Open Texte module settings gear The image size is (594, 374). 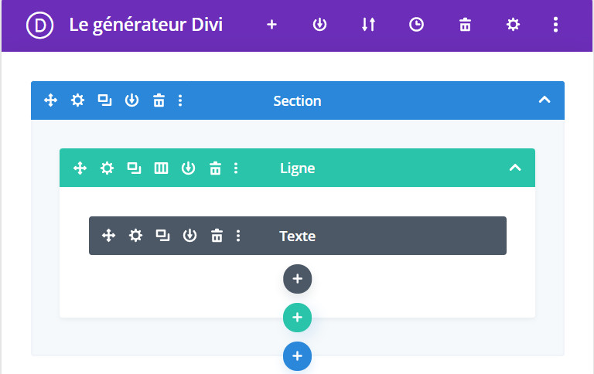tap(136, 236)
